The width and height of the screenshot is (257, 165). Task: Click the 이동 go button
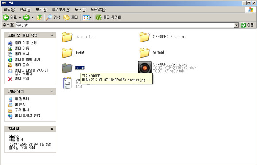pos(248,25)
